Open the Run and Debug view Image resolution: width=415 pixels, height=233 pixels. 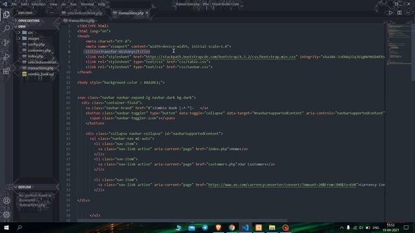click(x=6, y=56)
